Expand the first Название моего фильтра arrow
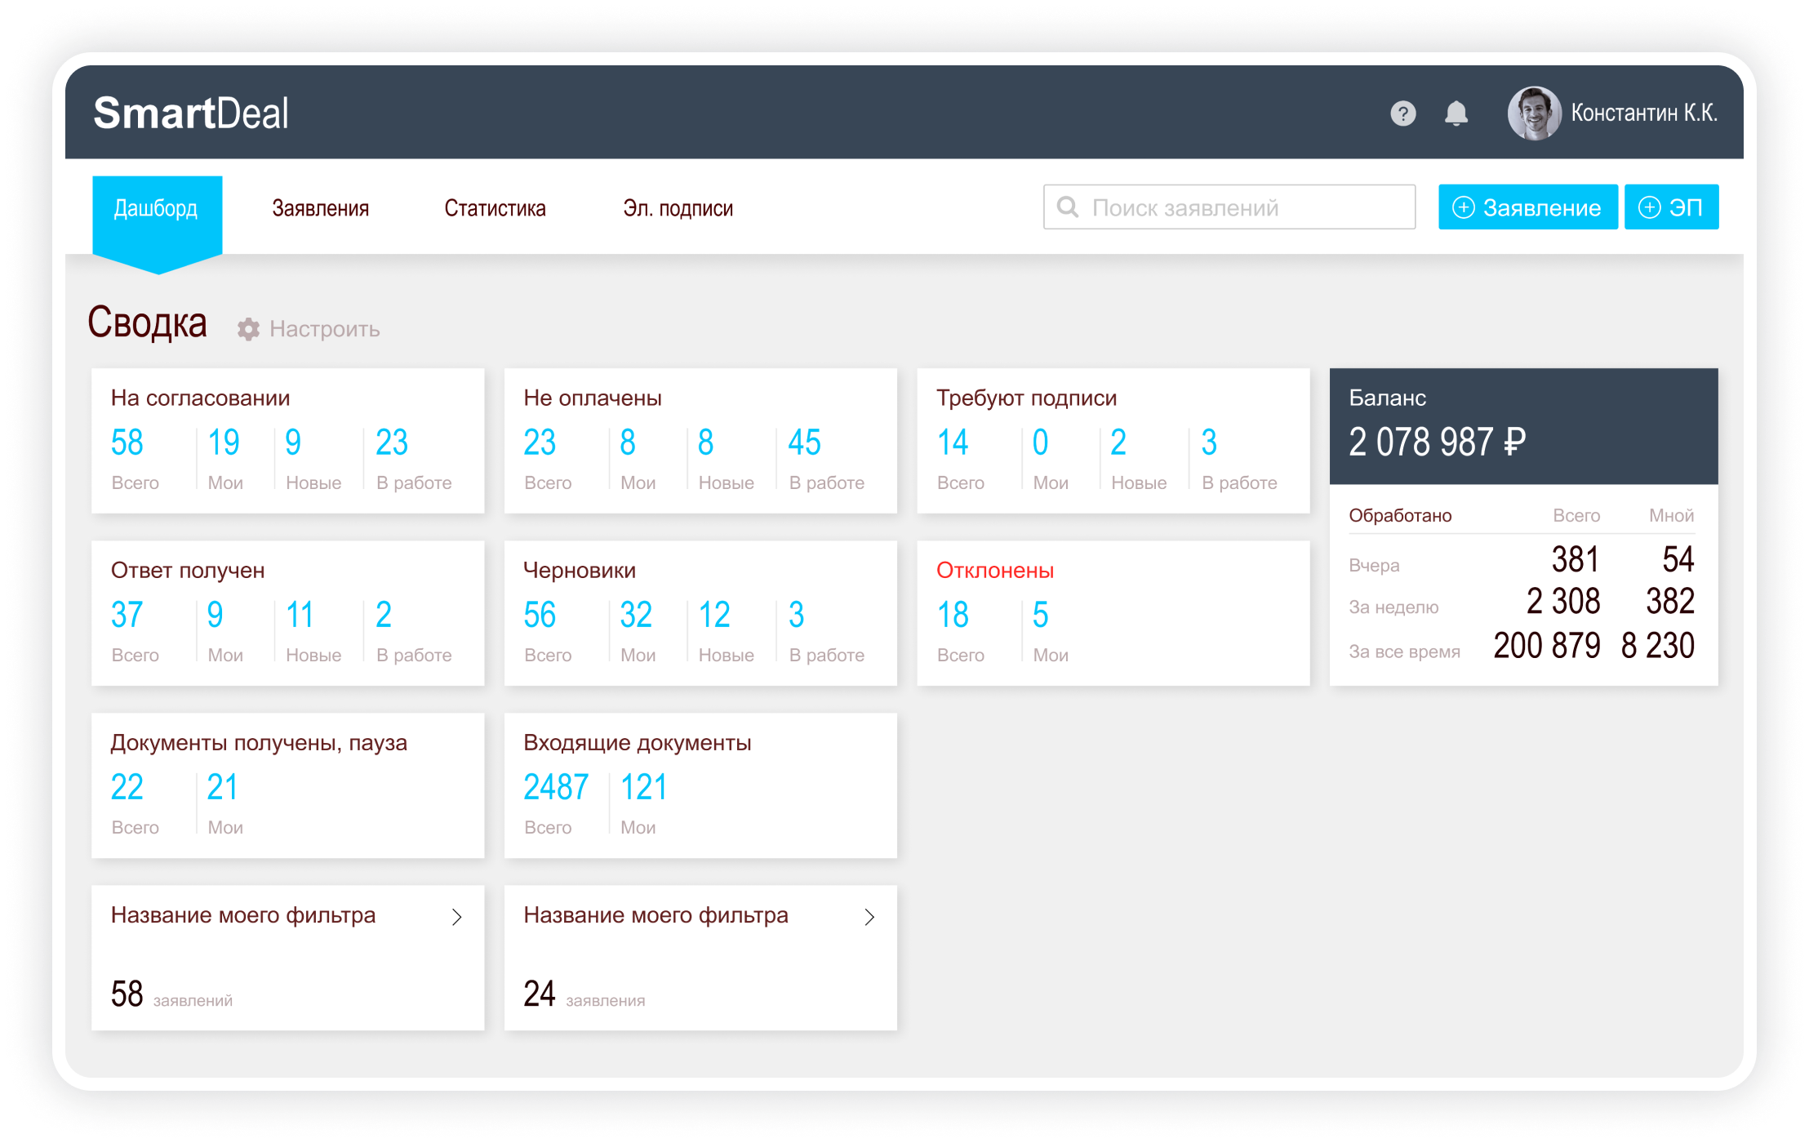Image resolution: width=1809 pixels, height=1143 pixels. pos(457,917)
